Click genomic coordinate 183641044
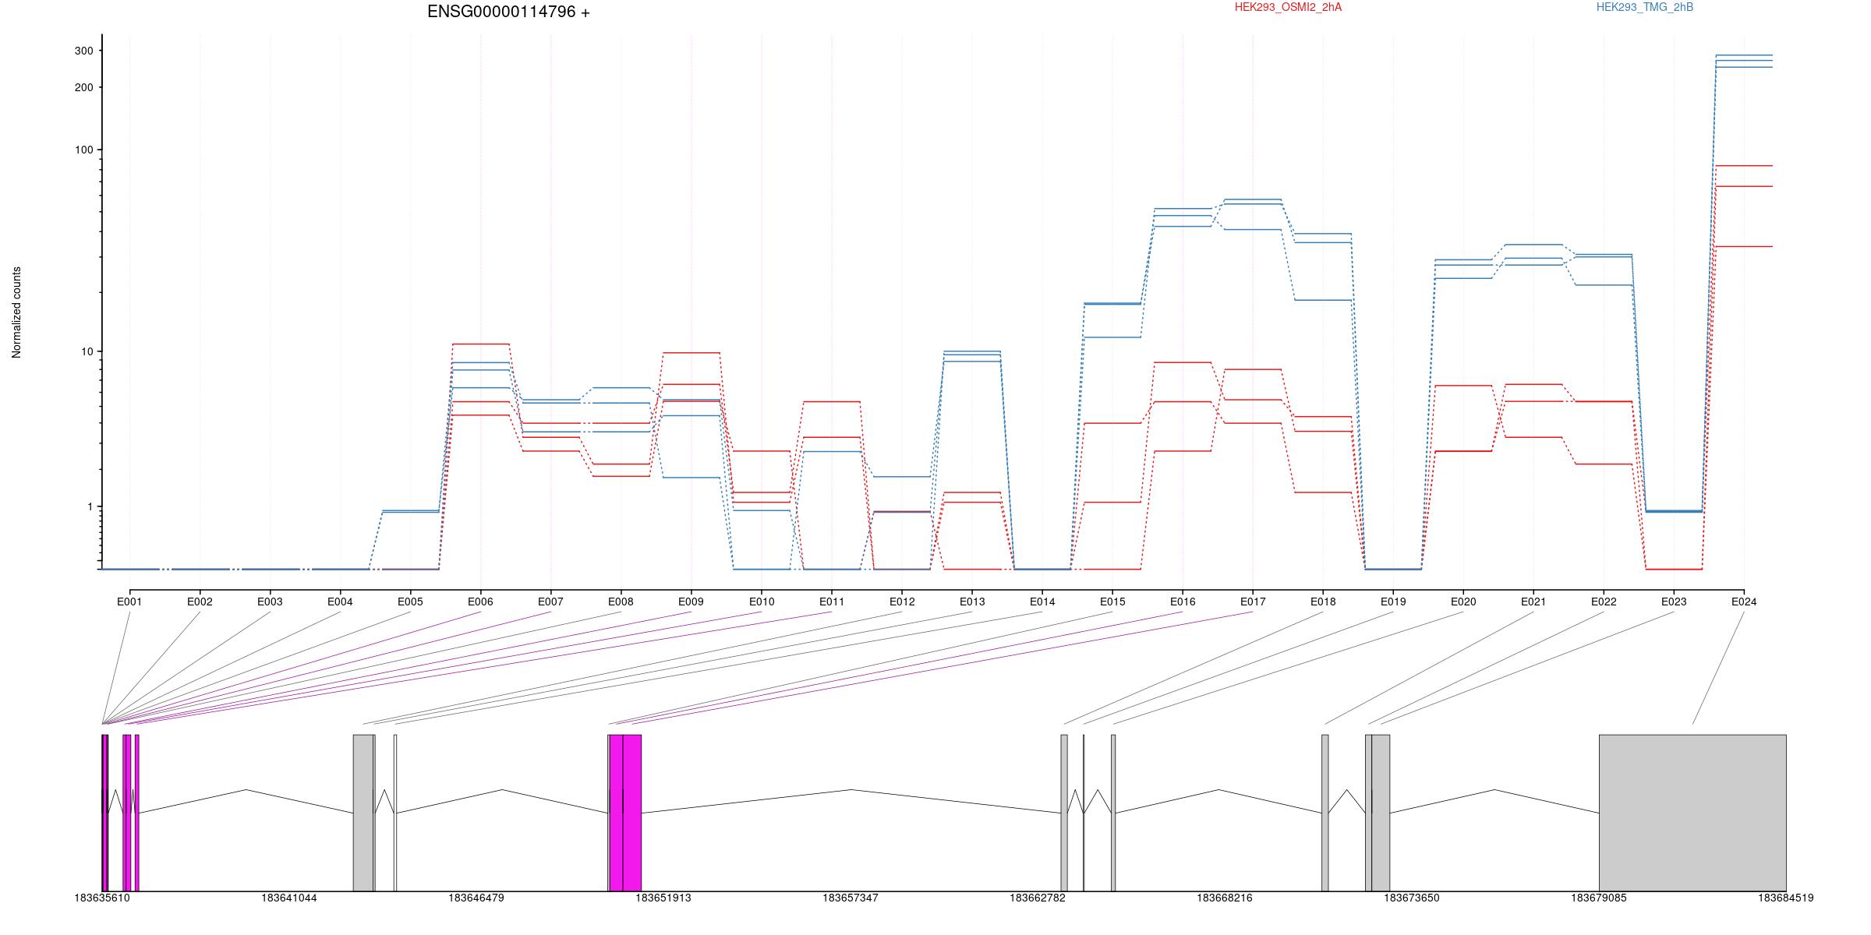1871x935 pixels. point(289,898)
